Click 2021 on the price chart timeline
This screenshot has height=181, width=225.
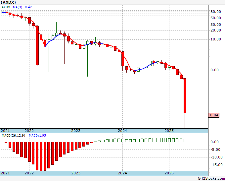click(5, 131)
